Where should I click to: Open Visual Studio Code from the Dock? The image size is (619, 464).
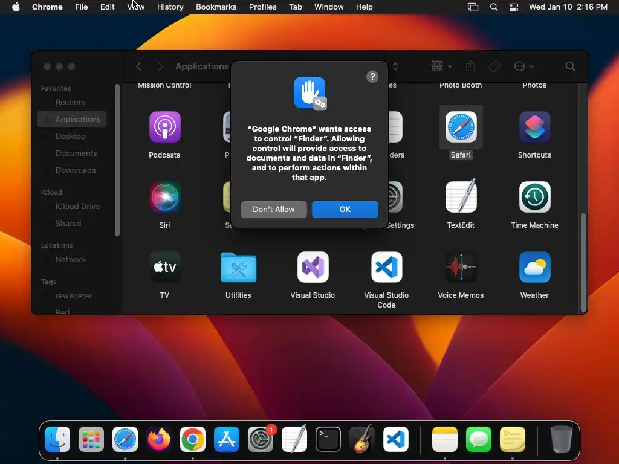(396, 439)
